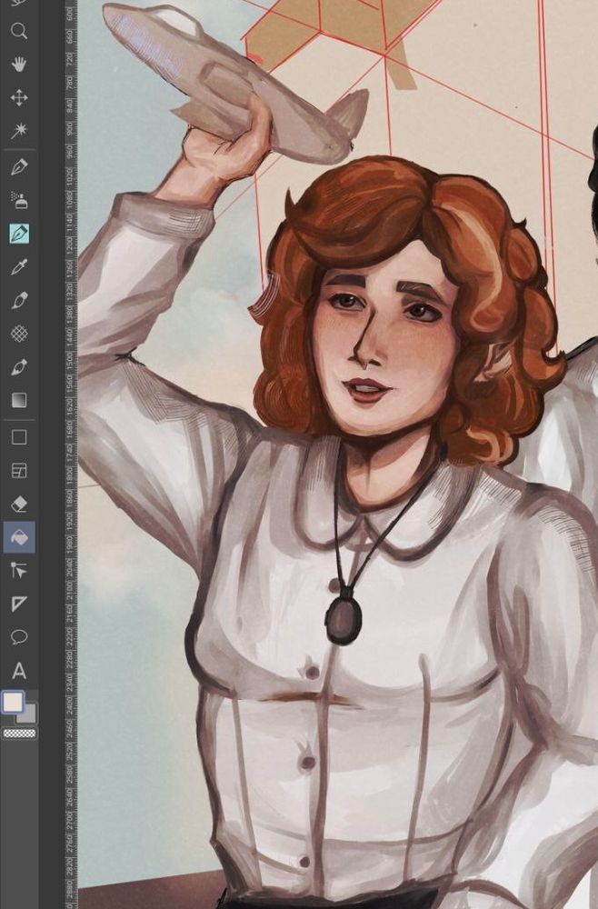This screenshot has width=598, height=909.
Task: Click the highlighted active pen tool
Action: (x=19, y=234)
